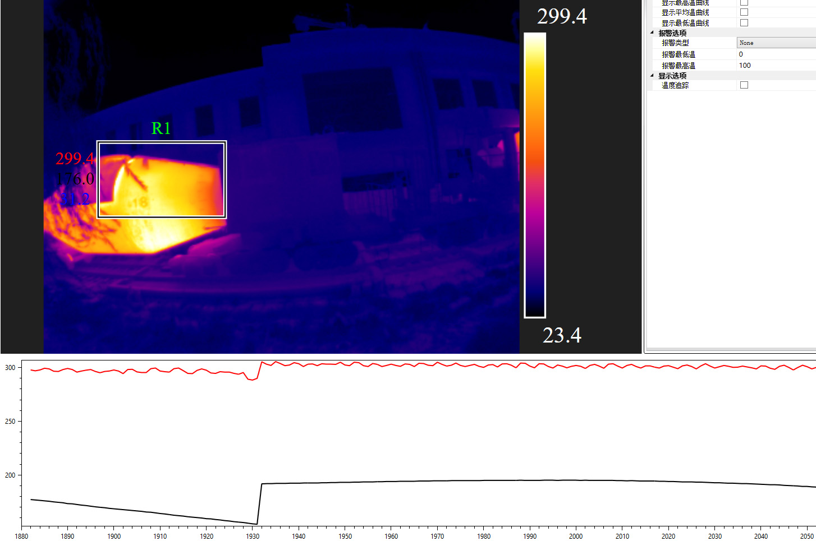
Task: Collapse the 报警选项 section arrow
Action: point(652,33)
